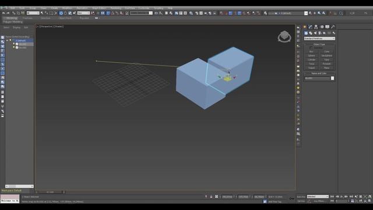Click the Sphere primitive button
Screen dimensions: 373x210
[x=311, y=56]
